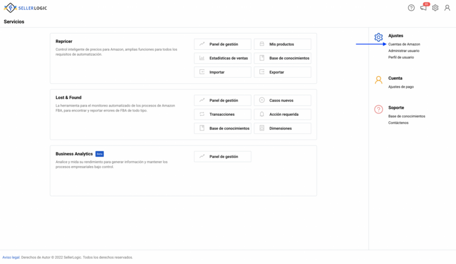Go to Cuentas de Amazon
The width and height of the screenshot is (456, 264).
[x=404, y=44]
